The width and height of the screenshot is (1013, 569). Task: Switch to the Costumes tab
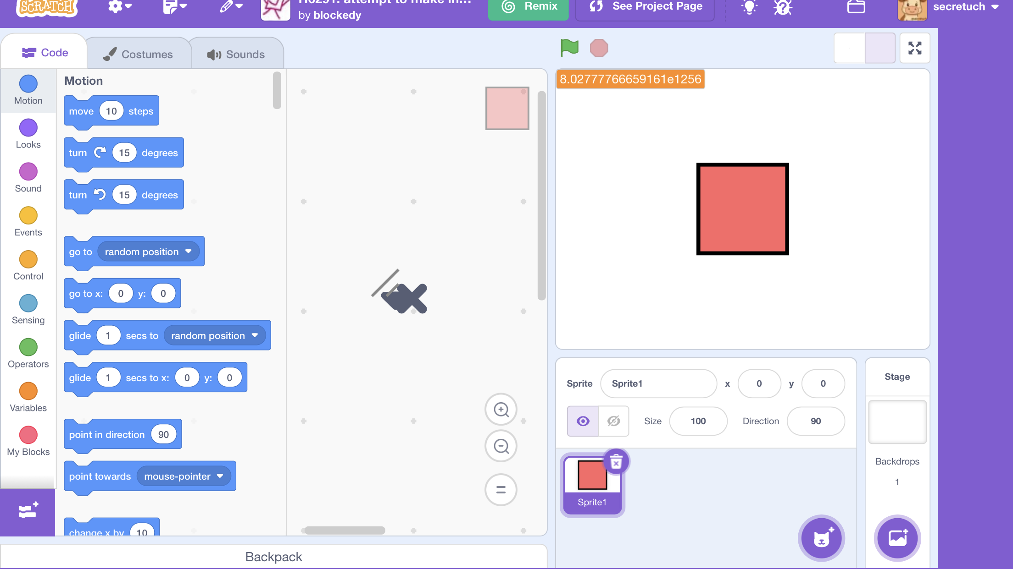coord(138,54)
